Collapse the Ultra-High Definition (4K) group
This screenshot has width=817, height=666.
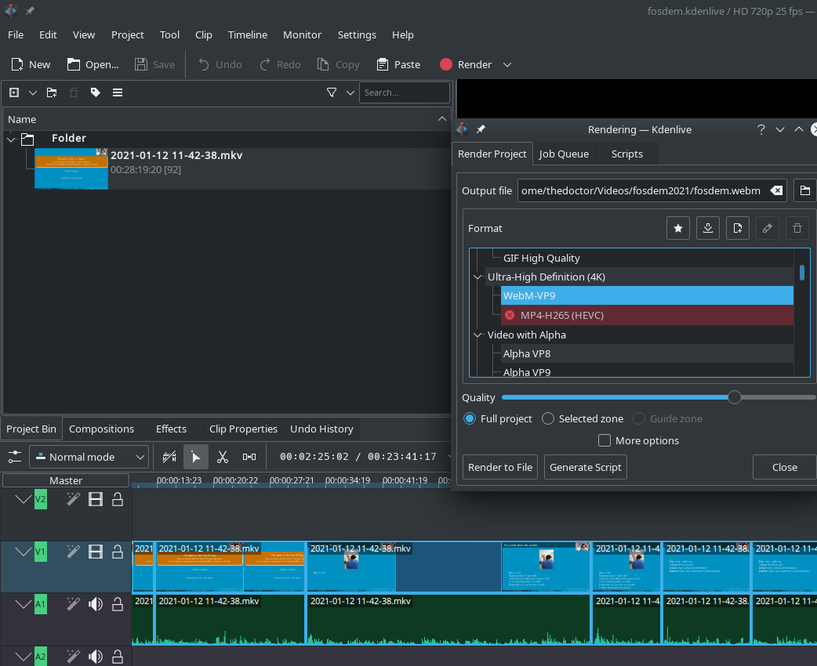tap(477, 277)
